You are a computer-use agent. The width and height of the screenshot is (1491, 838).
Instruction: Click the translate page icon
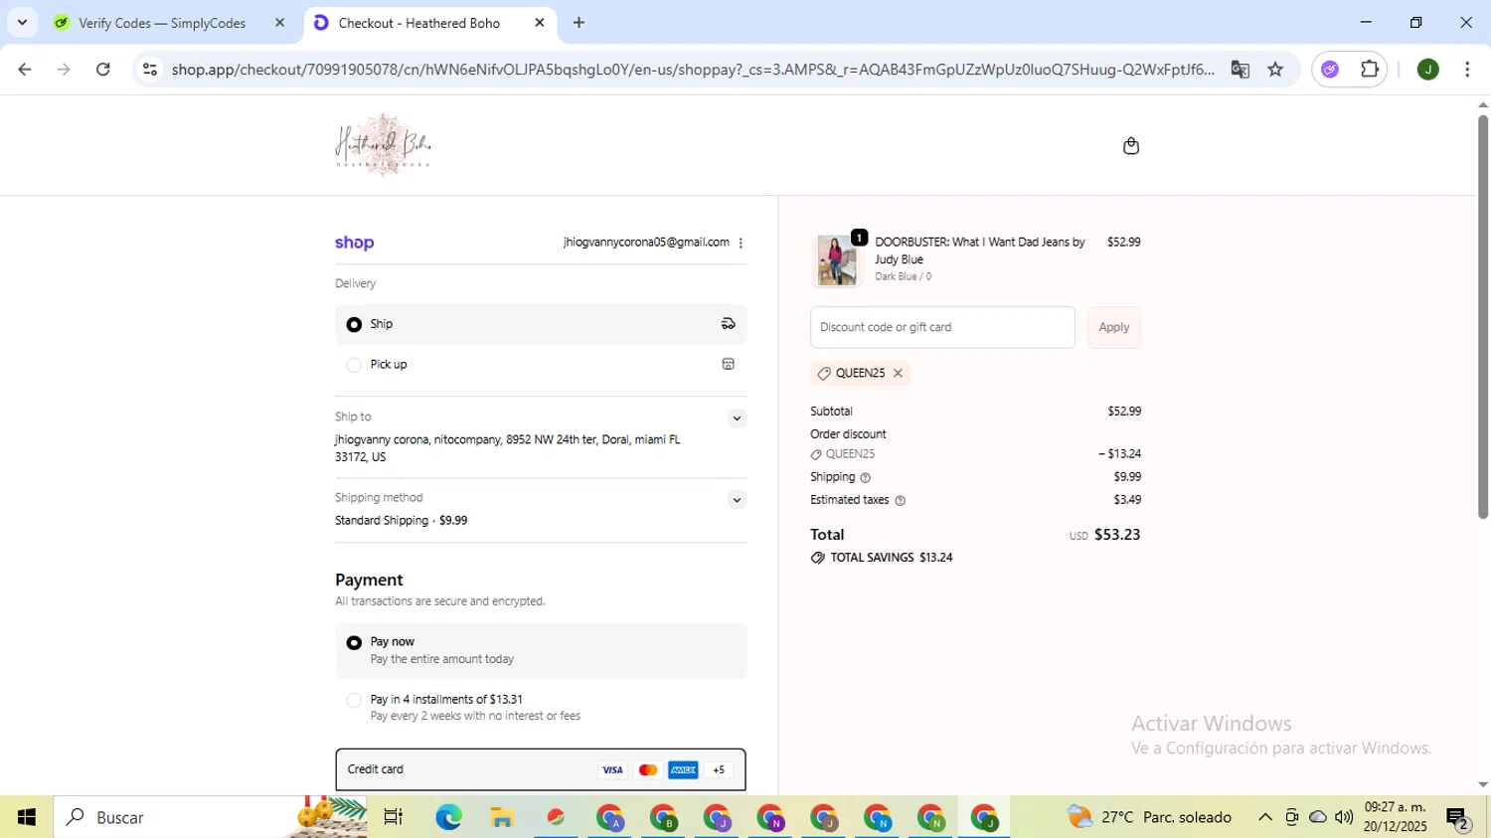click(1240, 70)
